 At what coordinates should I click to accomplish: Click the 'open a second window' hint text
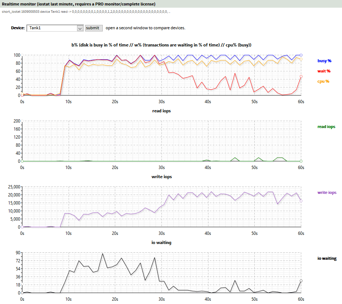pyautogui.click(x=145, y=28)
